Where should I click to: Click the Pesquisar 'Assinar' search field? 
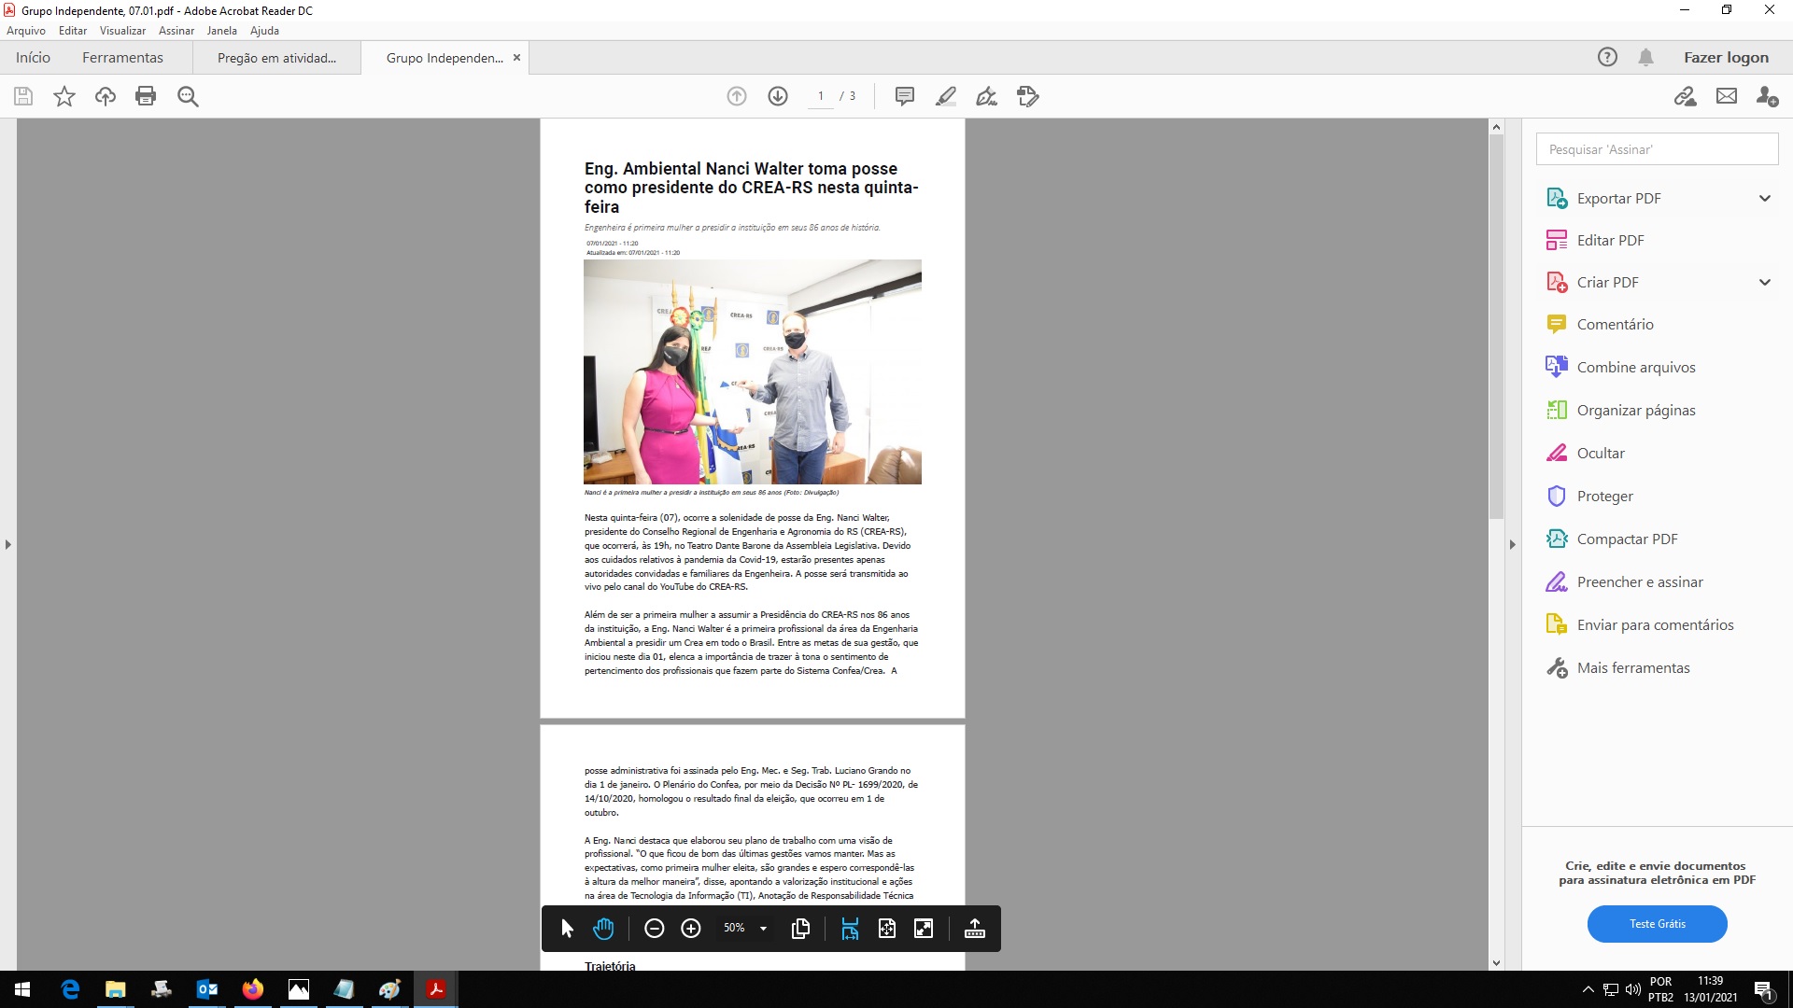pyautogui.click(x=1657, y=149)
